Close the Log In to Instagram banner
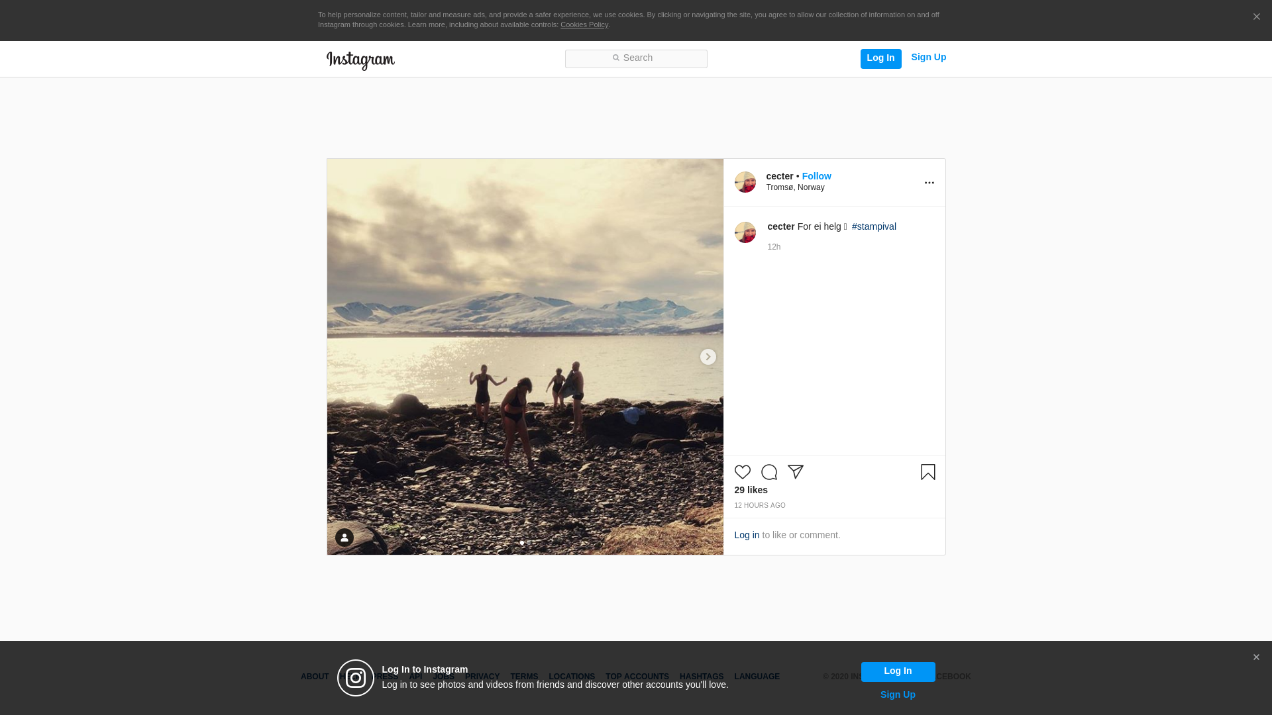 coord(1256,657)
